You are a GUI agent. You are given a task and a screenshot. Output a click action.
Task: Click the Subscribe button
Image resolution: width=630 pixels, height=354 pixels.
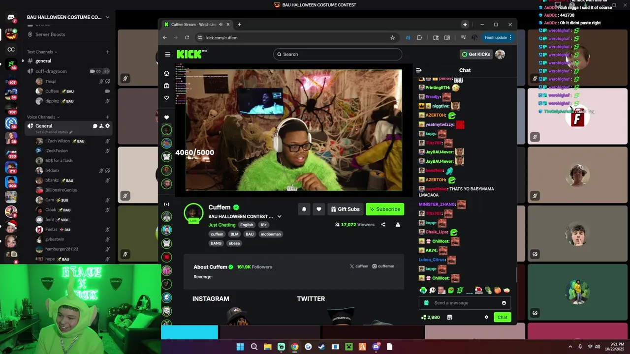385,209
